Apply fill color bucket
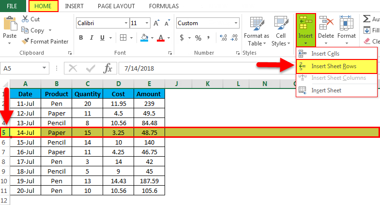 point(144,38)
